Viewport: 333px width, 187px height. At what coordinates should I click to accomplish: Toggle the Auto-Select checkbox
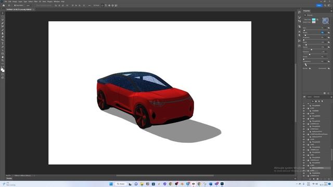pyautogui.click(x=15, y=5)
